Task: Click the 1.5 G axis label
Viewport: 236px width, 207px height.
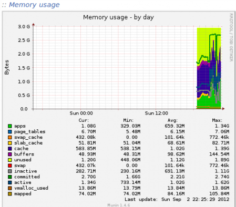Action: (x=24, y=68)
